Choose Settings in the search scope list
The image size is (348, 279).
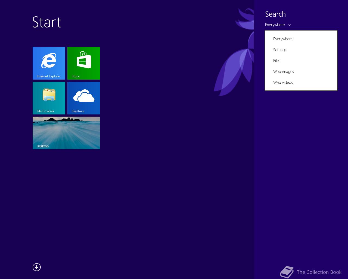point(301,50)
